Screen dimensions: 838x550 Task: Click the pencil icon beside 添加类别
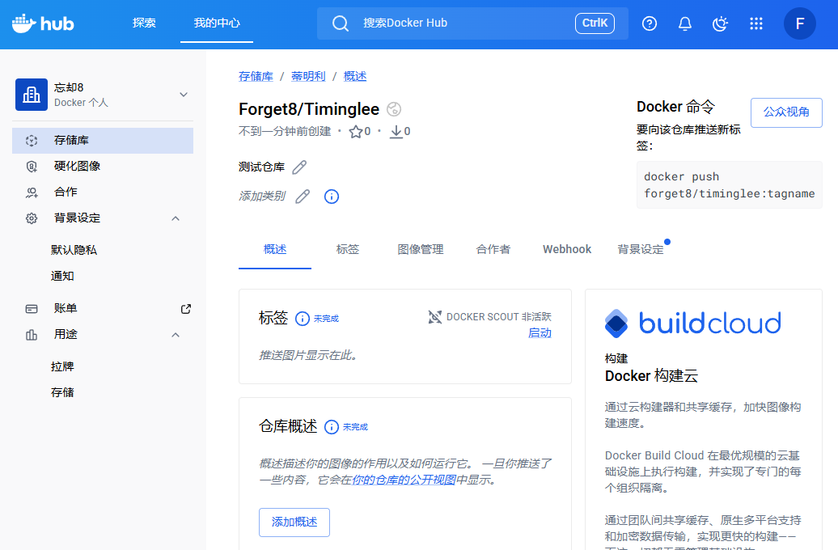tap(303, 197)
